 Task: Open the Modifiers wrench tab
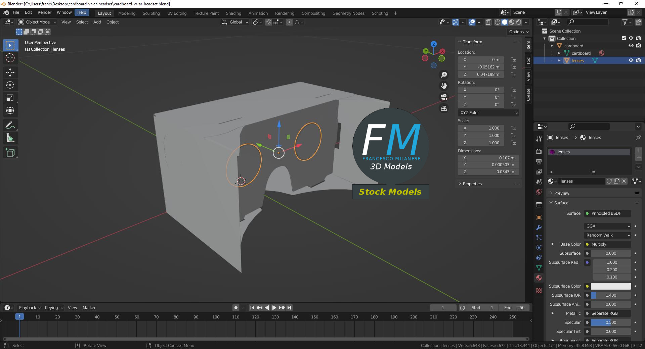tap(539, 228)
